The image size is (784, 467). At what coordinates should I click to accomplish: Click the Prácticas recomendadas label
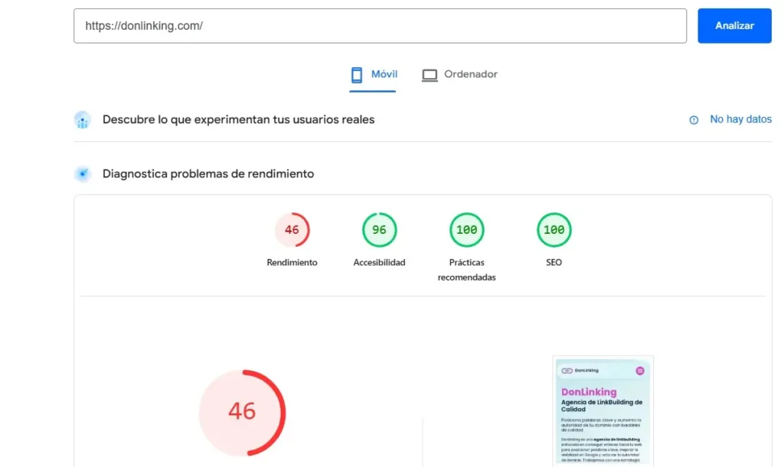click(466, 270)
